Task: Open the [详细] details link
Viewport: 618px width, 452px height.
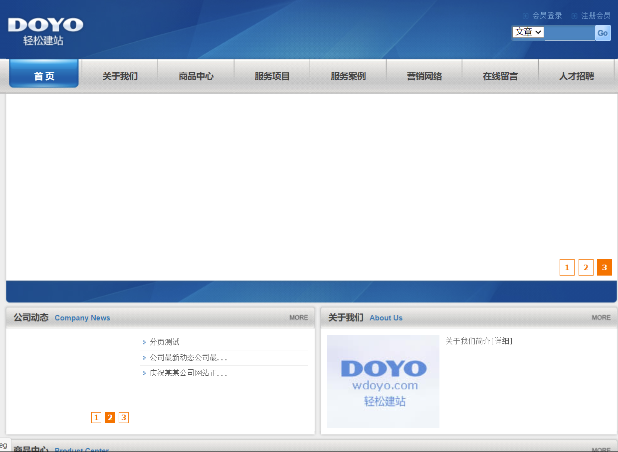Action: click(x=502, y=341)
